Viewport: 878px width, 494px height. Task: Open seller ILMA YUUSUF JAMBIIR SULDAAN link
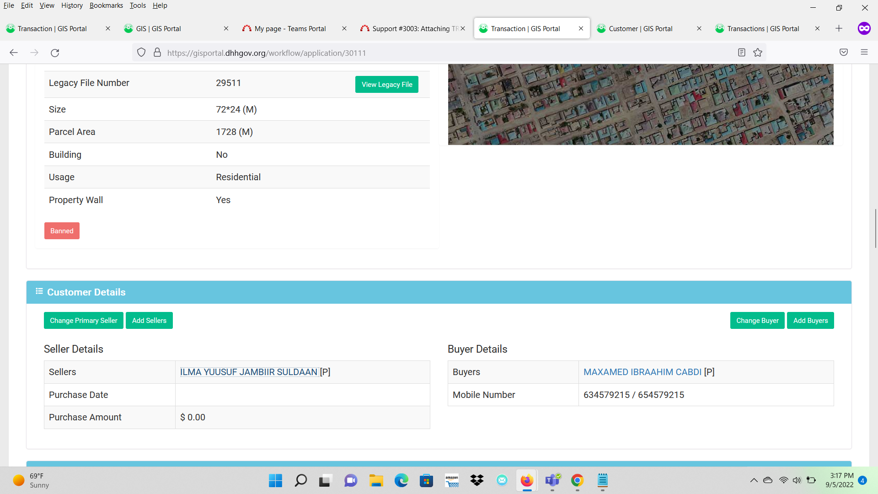click(x=249, y=372)
